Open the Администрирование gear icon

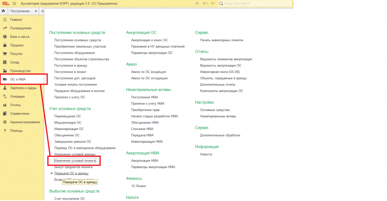(x=5, y=122)
